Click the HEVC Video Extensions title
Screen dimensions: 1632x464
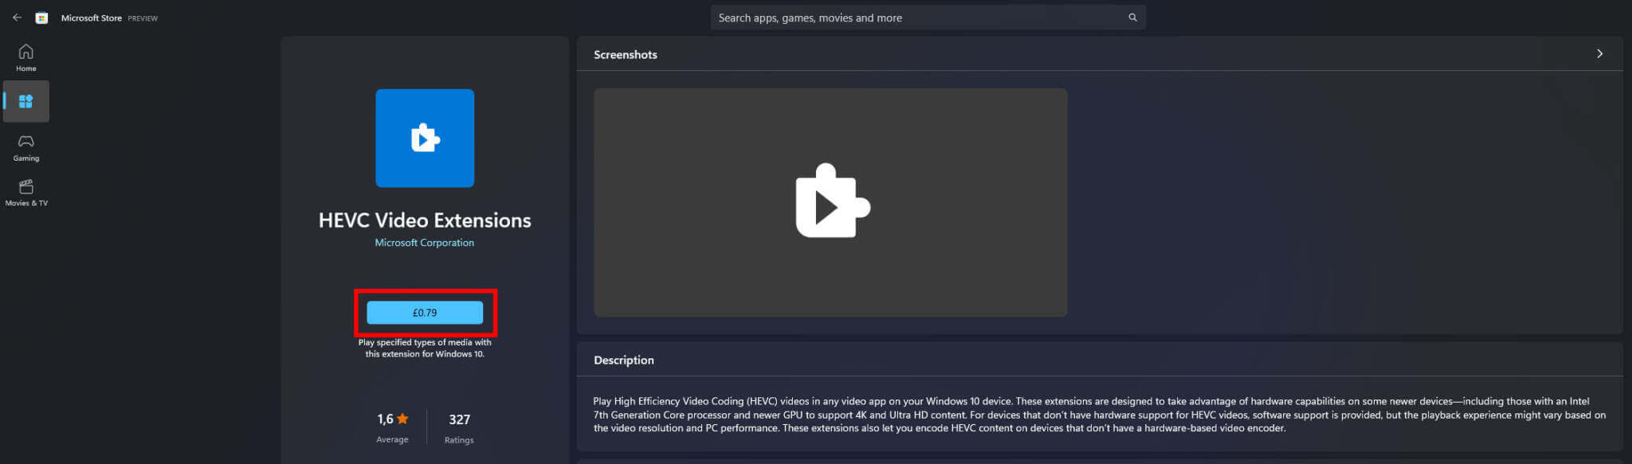[425, 220]
